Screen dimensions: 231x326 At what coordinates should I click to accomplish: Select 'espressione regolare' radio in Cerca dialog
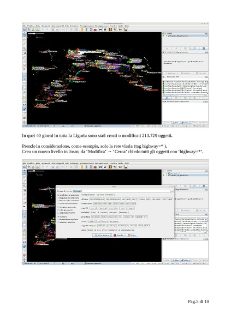pos(58,220)
